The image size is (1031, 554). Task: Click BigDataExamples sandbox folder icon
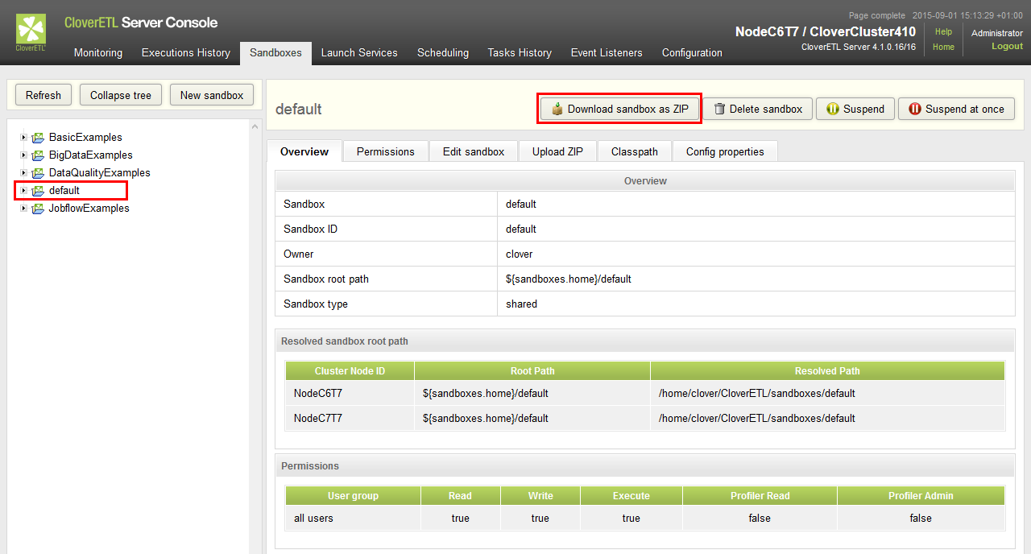(38, 155)
